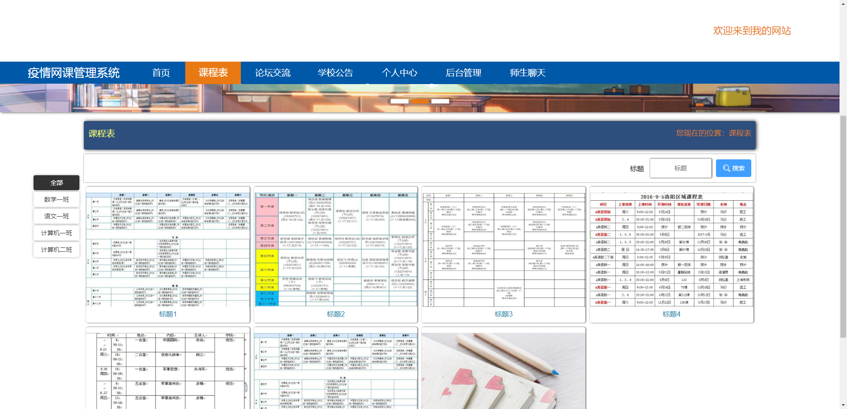The height and width of the screenshot is (409, 847).
Task: Open 个人中心 personal center
Action: (x=399, y=73)
